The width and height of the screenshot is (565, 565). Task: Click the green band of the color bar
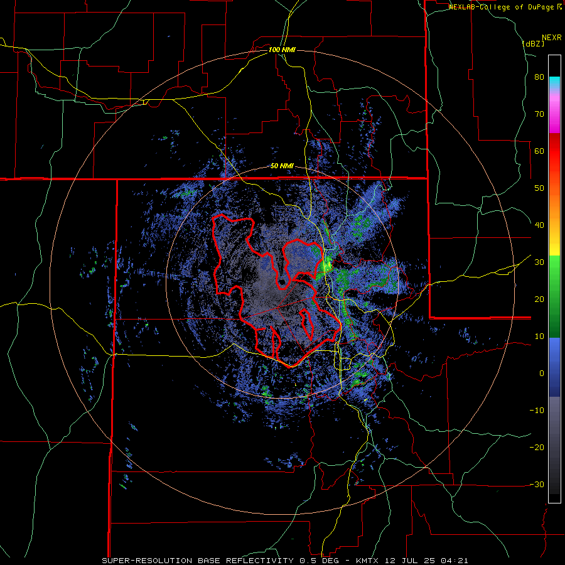tap(554, 296)
